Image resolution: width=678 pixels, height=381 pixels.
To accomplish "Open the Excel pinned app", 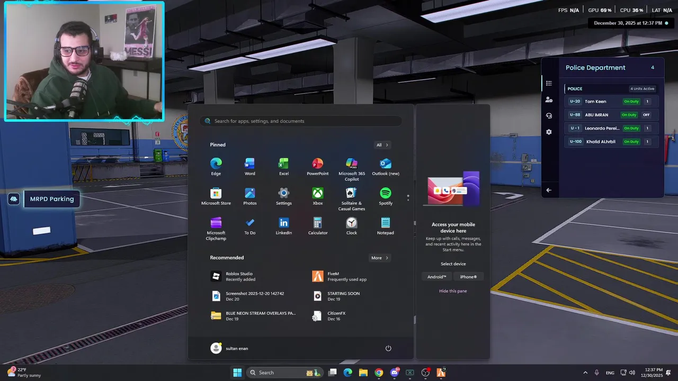I will coord(283,167).
